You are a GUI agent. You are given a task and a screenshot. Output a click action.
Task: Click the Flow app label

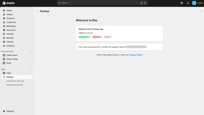(x=9, y=73)
